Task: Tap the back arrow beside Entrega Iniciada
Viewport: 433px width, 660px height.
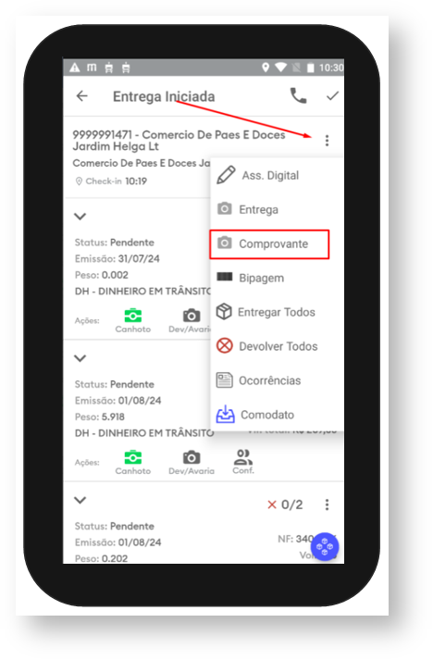Action: 81,96
